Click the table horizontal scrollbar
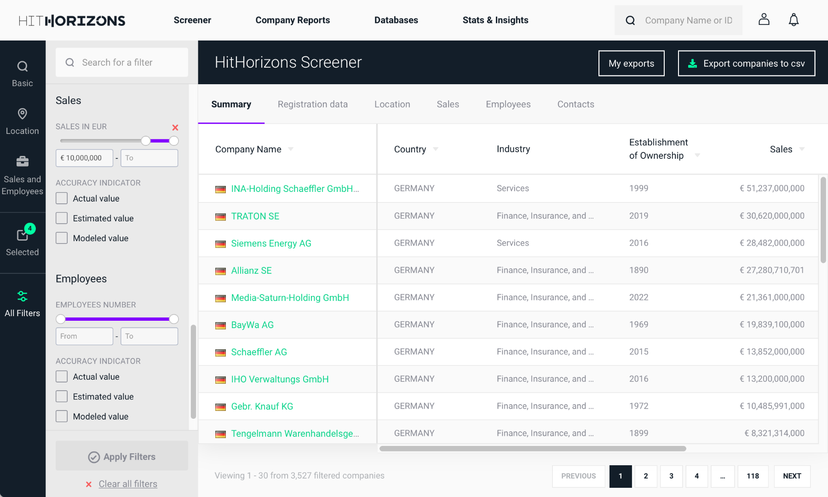828x497 pixels. (533, 448)
